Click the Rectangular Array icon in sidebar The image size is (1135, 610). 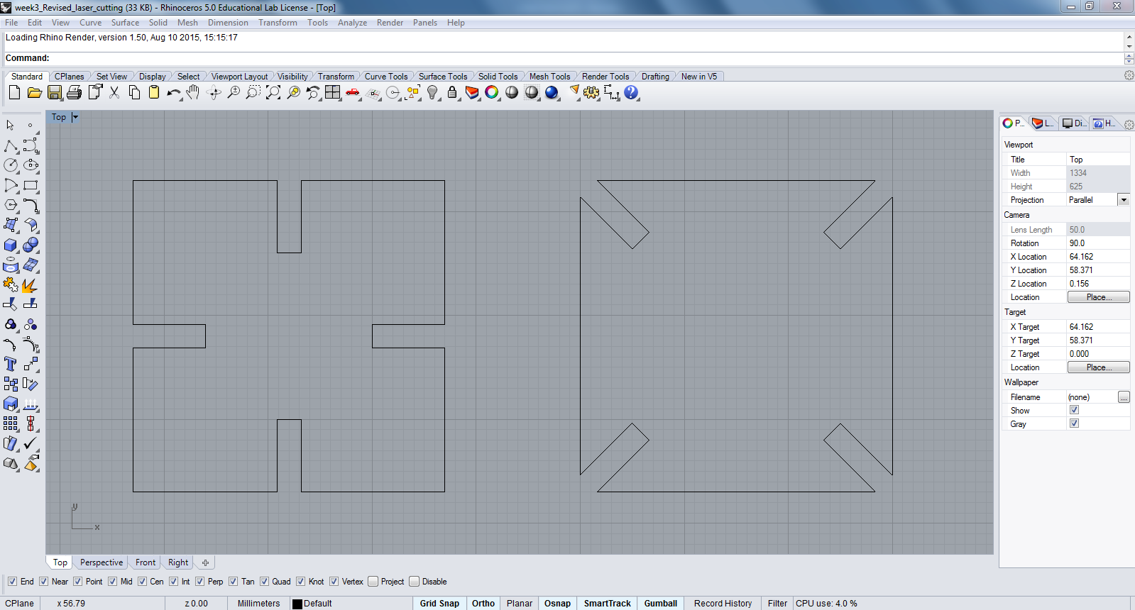[x=11, y=423]
